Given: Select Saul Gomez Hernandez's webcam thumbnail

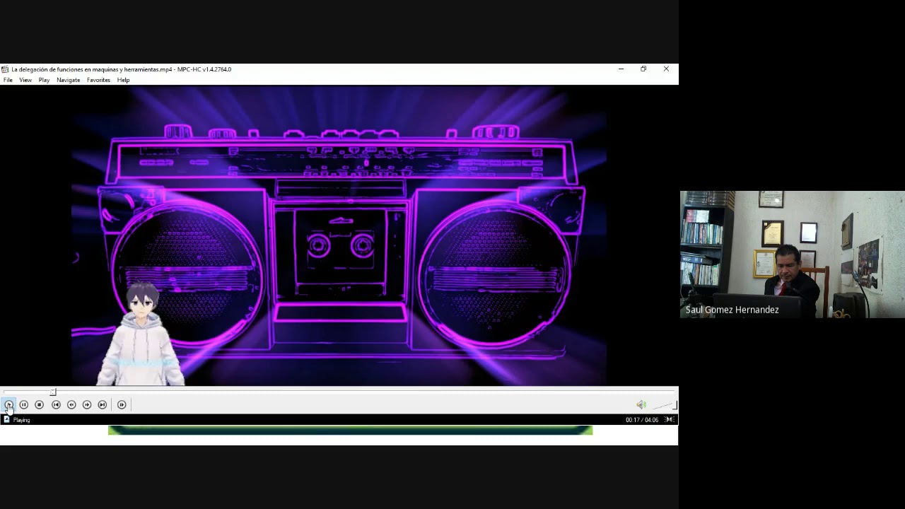Looking at the screenshot, I should click(793, 255).
